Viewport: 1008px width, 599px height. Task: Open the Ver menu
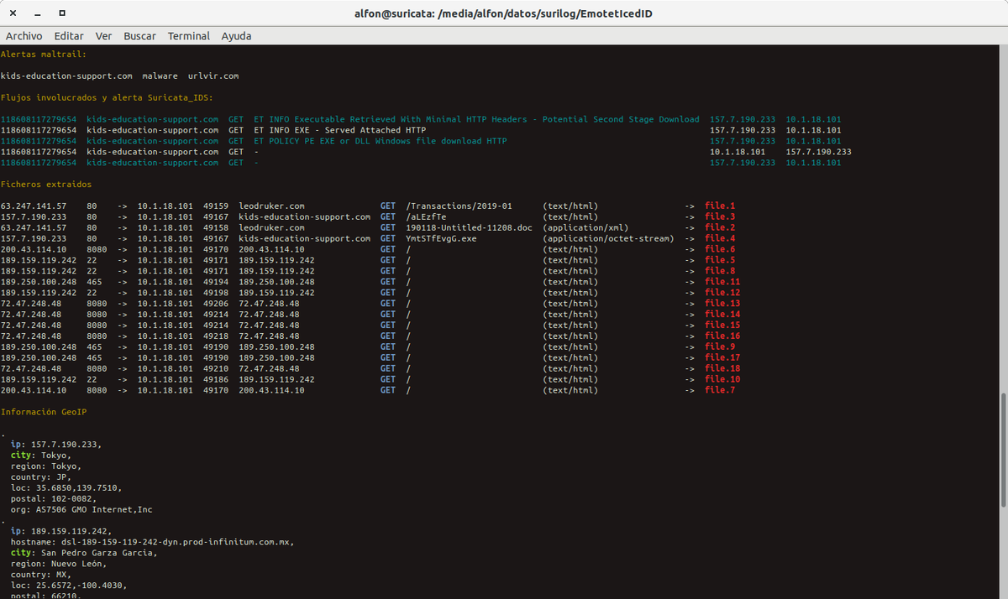tap(103, 36)
